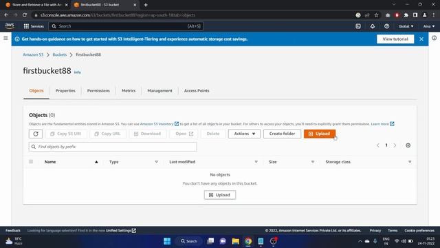Open the Amazon S3 inventory link
Viewport: 440px width, 248px height.
159,124
